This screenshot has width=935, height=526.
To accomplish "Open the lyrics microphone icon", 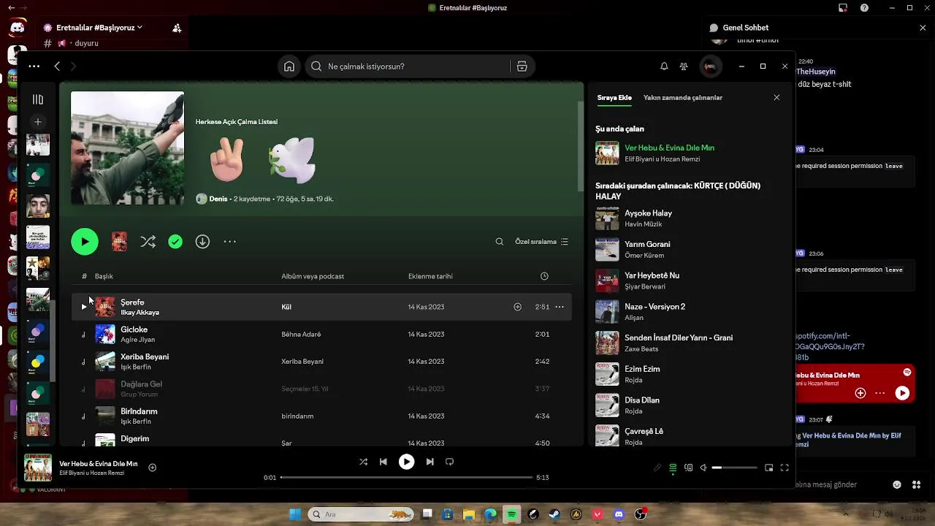I will pos(657,468).
